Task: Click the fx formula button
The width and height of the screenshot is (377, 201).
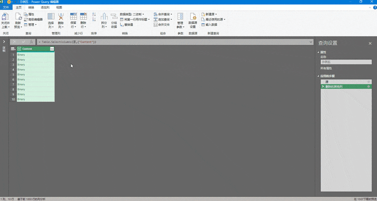Action: [32, 42]
